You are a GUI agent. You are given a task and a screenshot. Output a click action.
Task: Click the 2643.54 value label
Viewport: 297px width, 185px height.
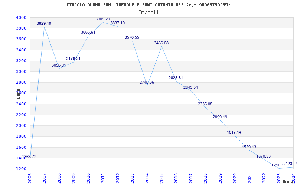pos(190,87)
